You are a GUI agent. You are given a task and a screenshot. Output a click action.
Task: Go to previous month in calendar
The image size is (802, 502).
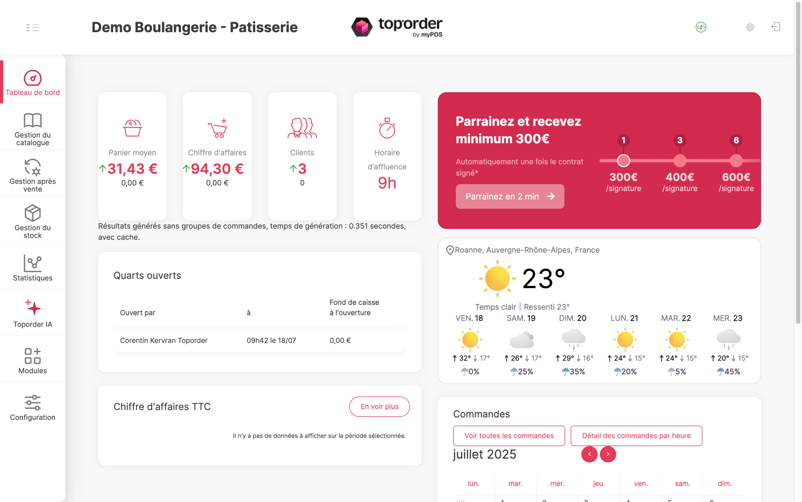click(590, 454)
